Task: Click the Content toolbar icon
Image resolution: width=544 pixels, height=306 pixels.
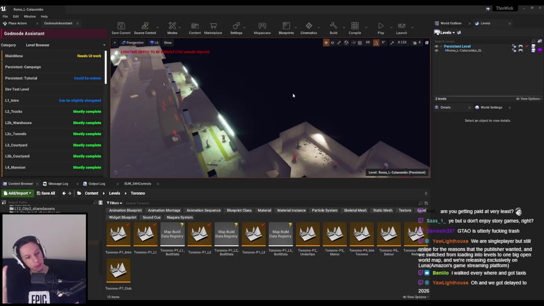Action: pos(195,28)
